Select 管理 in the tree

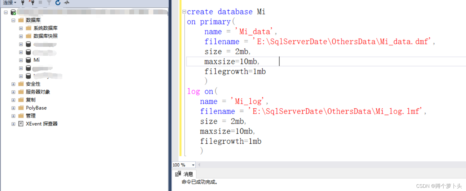pos(31,116)
